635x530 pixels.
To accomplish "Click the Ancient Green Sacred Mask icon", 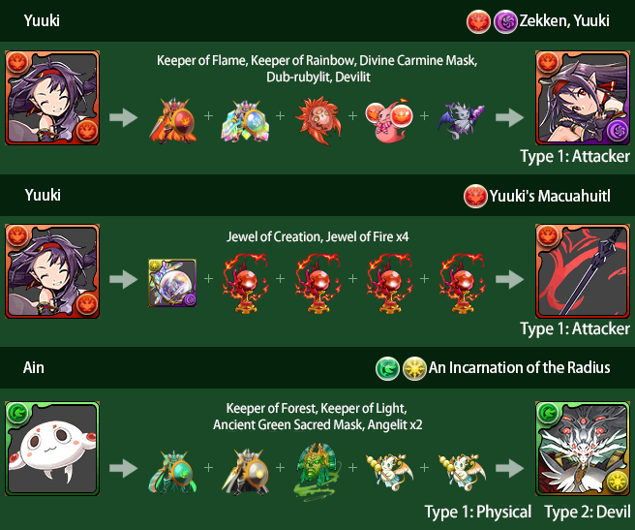I will pyautogui.click(x=317, y=472).
